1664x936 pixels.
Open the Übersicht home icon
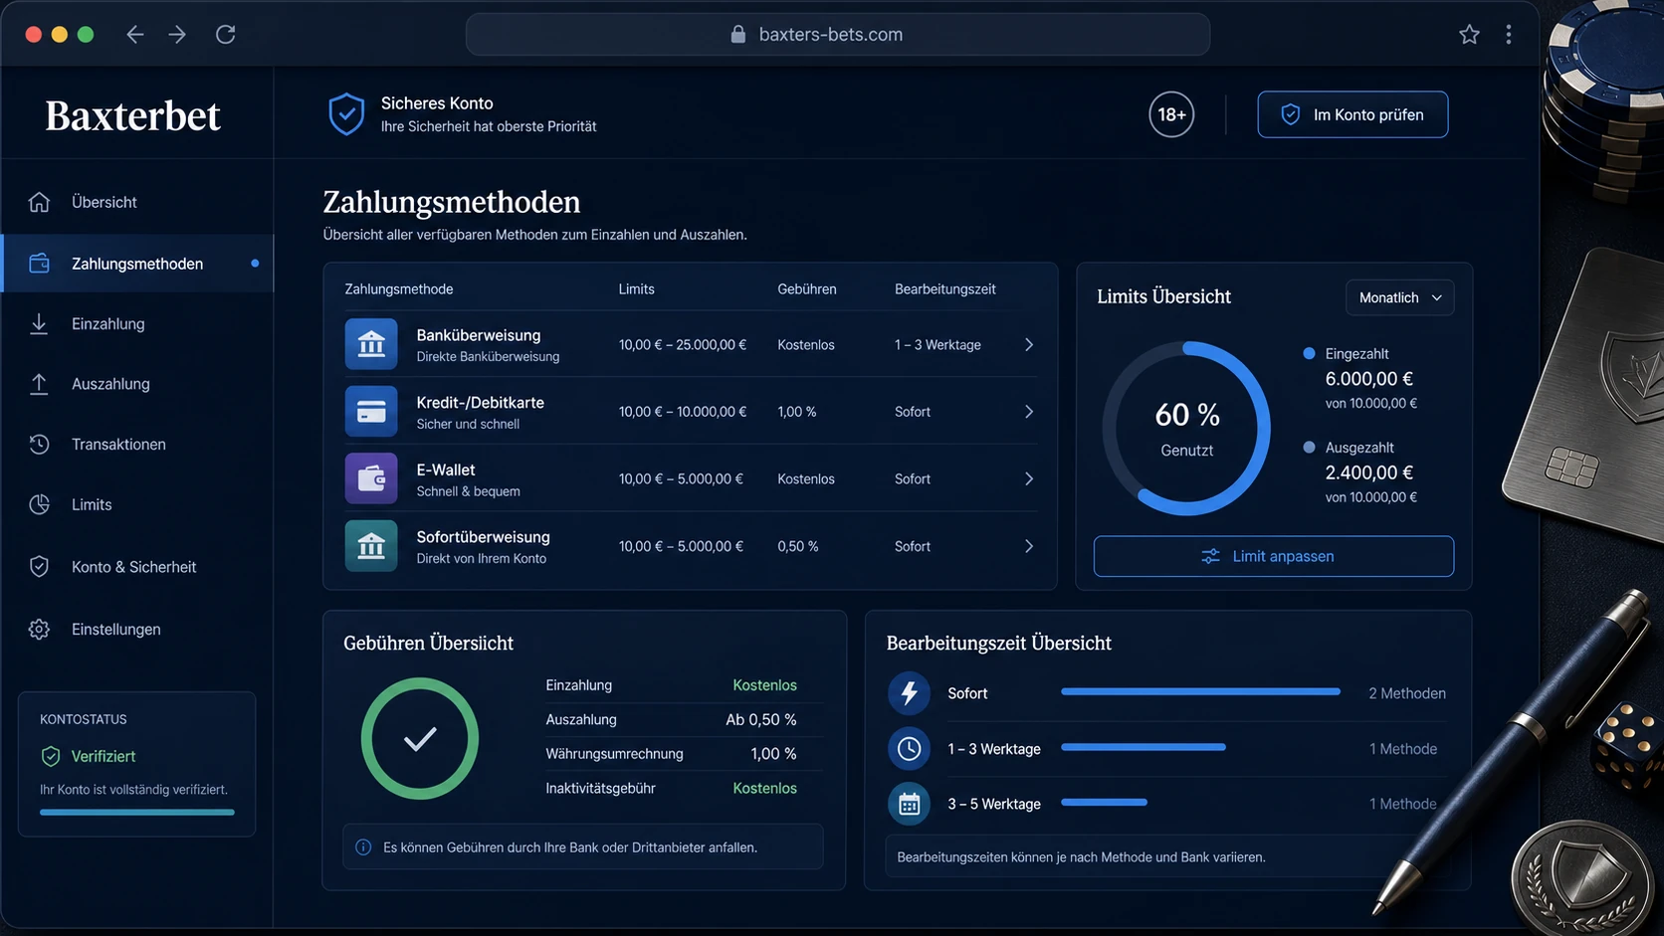point(39,202)
